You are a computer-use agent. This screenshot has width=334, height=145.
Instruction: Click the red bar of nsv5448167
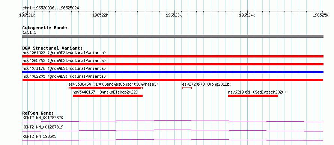[x=108, y=96]
